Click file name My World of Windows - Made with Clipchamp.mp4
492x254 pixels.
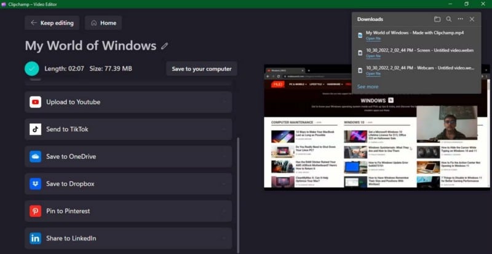(415, 33)
